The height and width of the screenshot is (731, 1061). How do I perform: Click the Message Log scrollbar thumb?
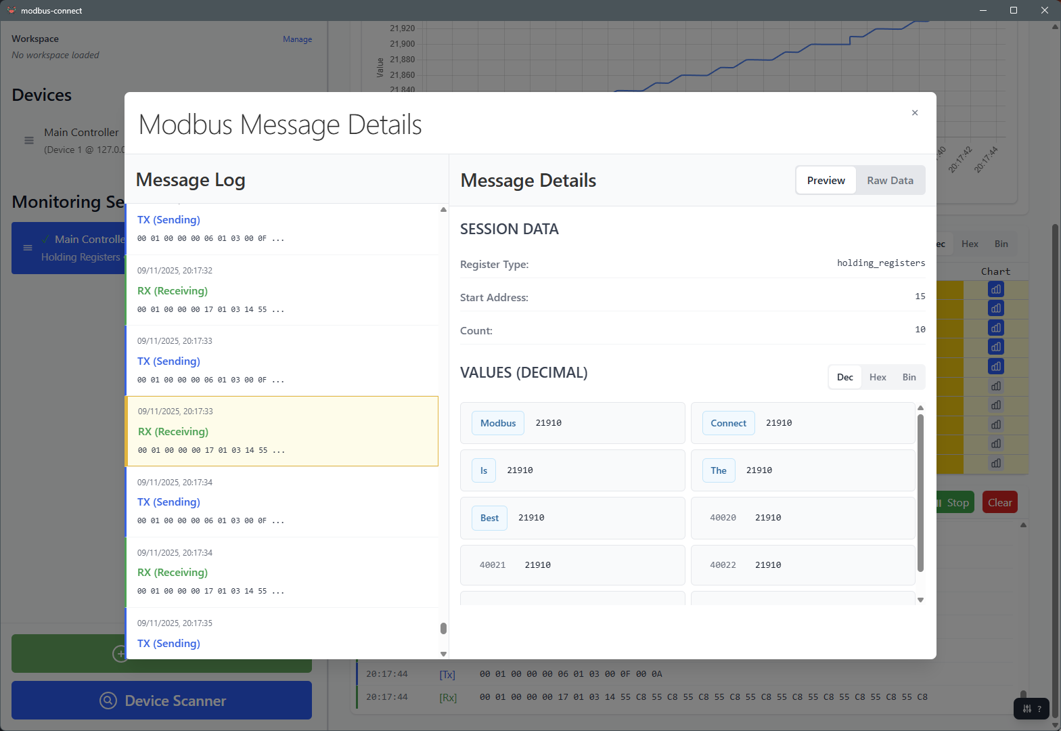tap(443, 628)
